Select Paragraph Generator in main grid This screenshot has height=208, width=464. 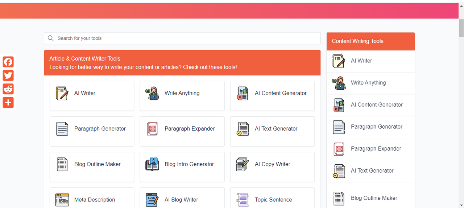click(x=92, y=131)
